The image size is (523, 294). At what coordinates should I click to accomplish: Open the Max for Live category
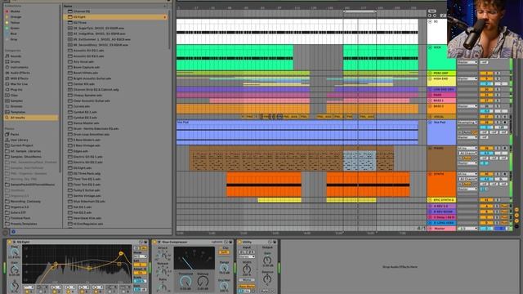pos(19,84)
